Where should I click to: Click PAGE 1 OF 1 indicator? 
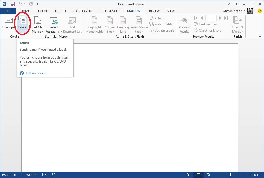(10, 175)
